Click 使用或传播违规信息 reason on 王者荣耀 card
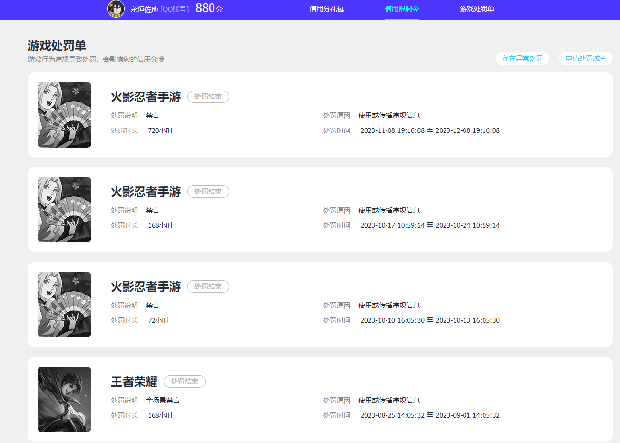 click(x=389, y=400)
